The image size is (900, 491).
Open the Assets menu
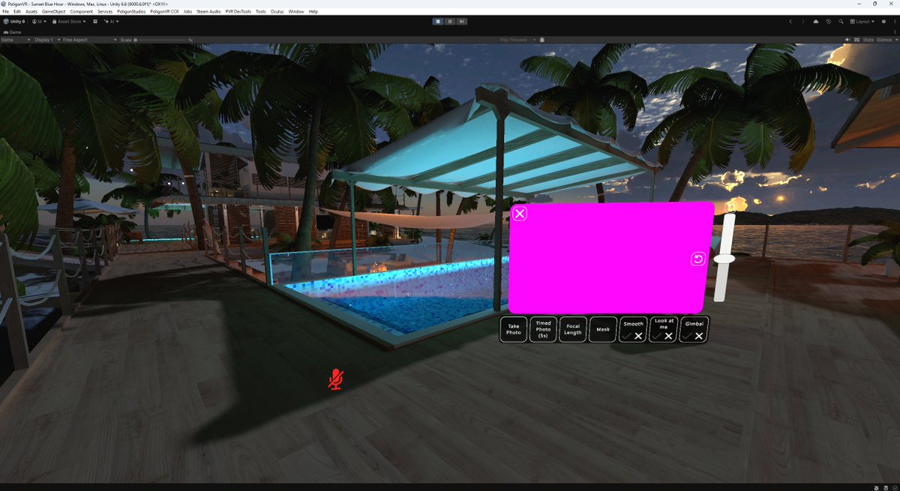[x=31, y=12]
